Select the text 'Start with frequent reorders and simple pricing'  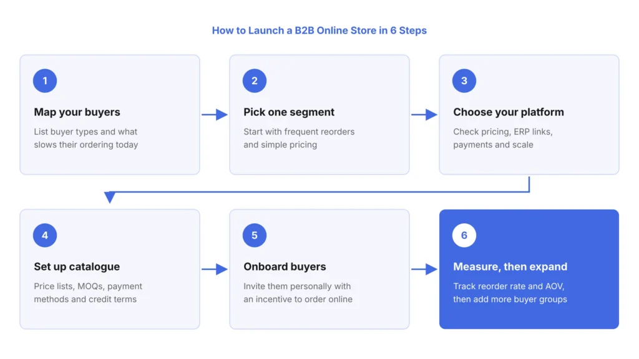pyautogui.click(x=299, y=138)
